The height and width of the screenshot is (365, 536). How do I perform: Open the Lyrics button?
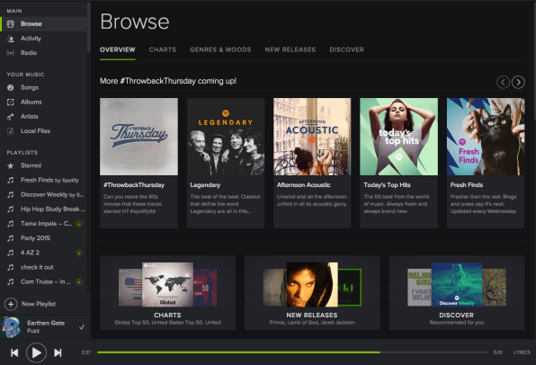[522, 352]
